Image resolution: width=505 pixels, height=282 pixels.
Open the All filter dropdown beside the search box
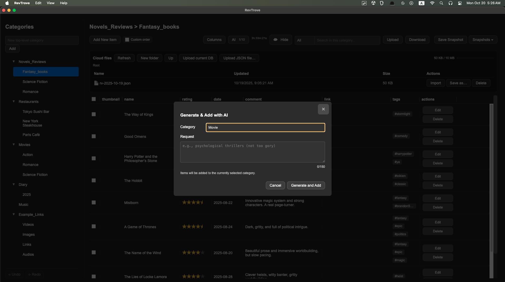click(x=304, y=40)
